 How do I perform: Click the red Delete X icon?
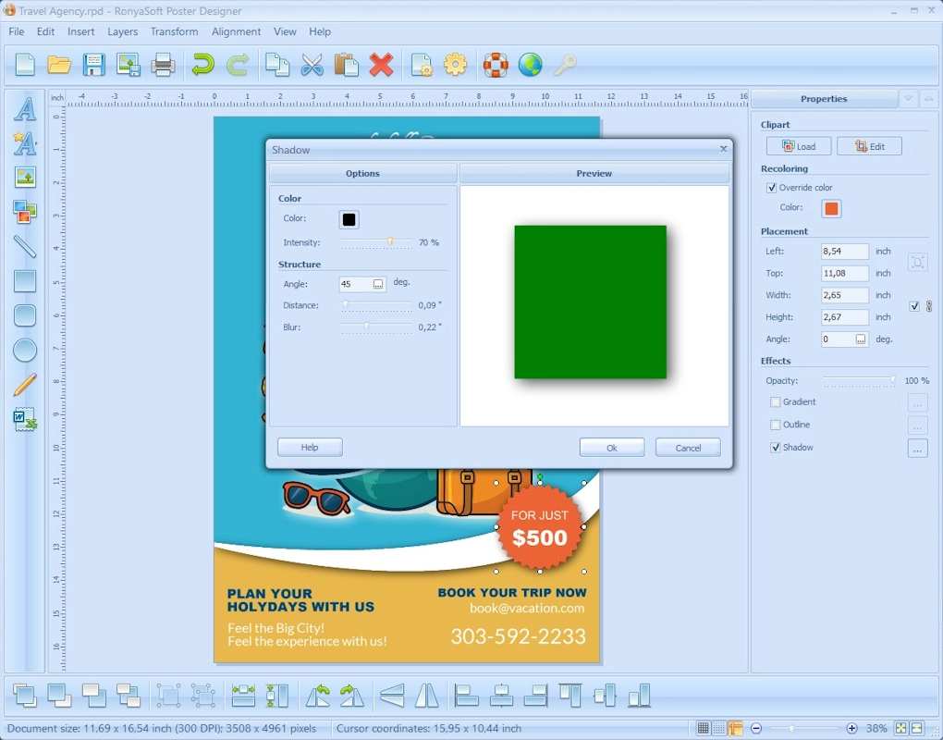tap(381, 65)
